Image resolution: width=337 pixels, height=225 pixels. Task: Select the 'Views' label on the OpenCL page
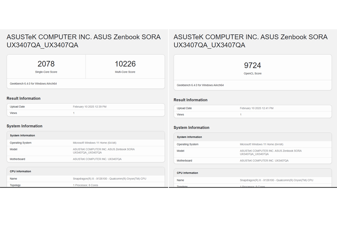(180, 114)
